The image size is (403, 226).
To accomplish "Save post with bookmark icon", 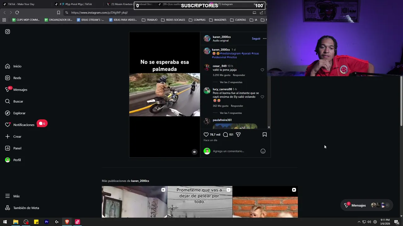I will point(264,135).
